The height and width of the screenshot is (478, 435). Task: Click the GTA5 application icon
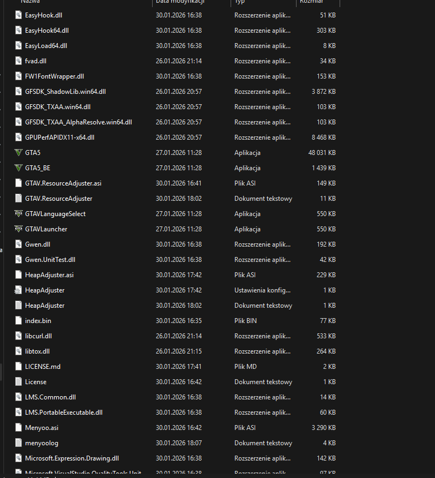(x=19, y=152)
